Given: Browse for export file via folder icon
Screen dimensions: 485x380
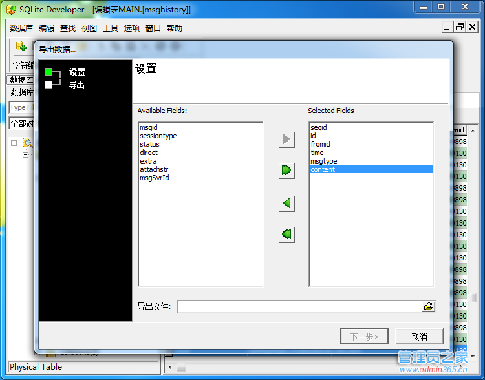Looking at the screenshot, I should [428, 306].
